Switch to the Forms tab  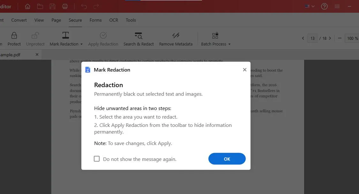coord(95,20)
